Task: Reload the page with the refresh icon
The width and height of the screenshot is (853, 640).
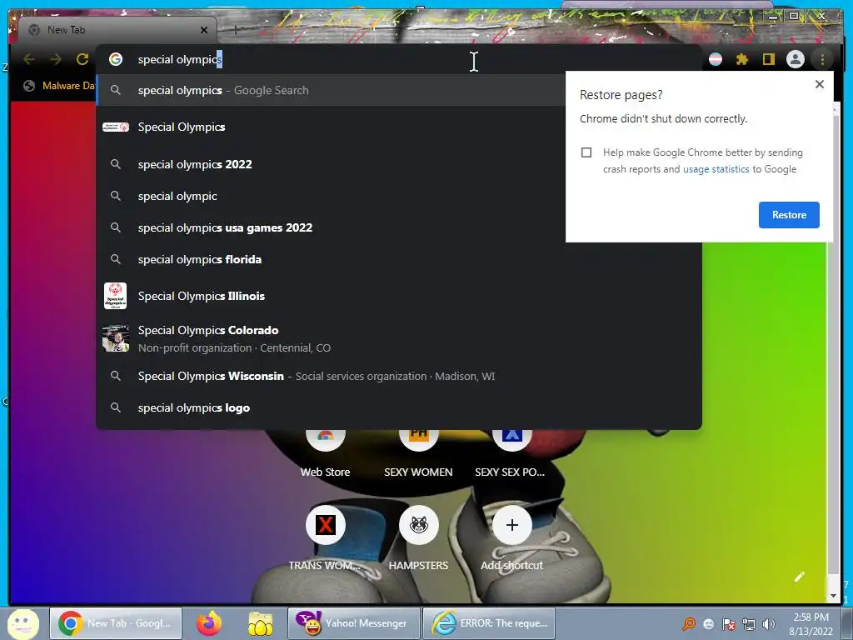Action: point(82,59)
